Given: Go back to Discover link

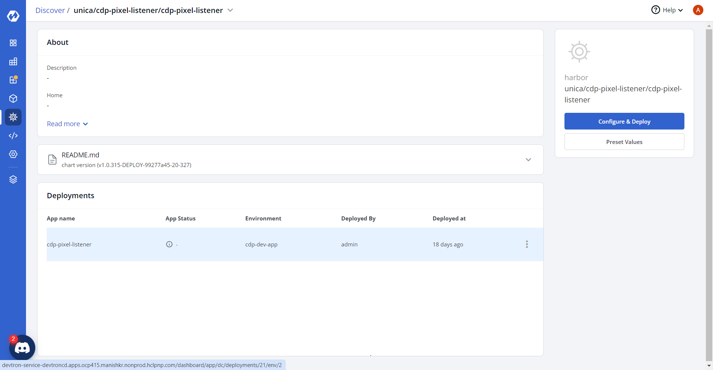Looking at the screenshot, I should (x=50, y=10).
